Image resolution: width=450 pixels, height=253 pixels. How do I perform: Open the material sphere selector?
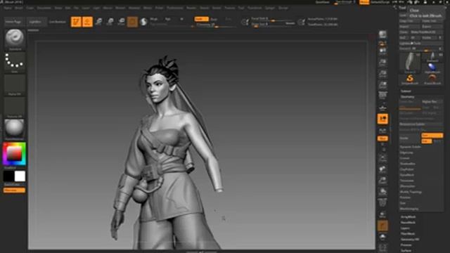(x=14, y=129)
